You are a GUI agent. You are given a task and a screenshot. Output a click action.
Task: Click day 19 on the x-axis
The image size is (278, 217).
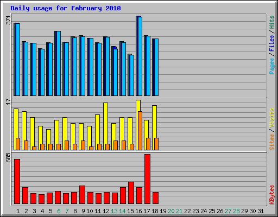pyautogui.click(x=163, y=211)
